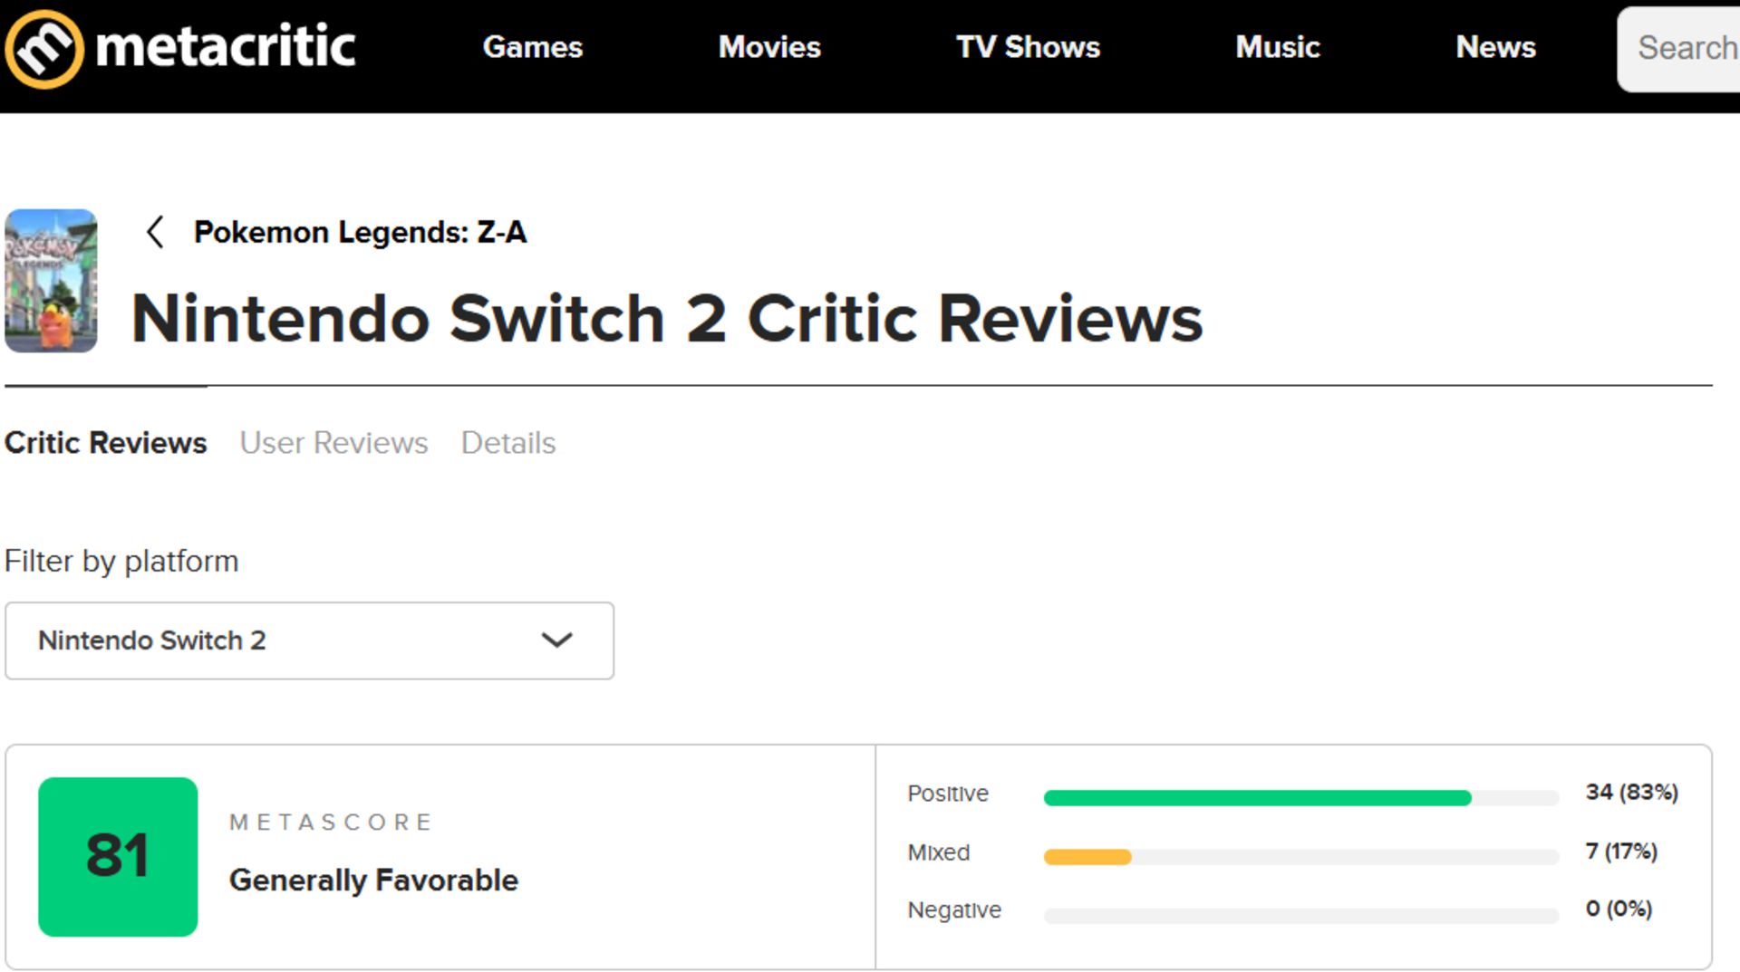The image size is (1740, 972).
Task: Open the News section
Action: tap(1495, 47)
